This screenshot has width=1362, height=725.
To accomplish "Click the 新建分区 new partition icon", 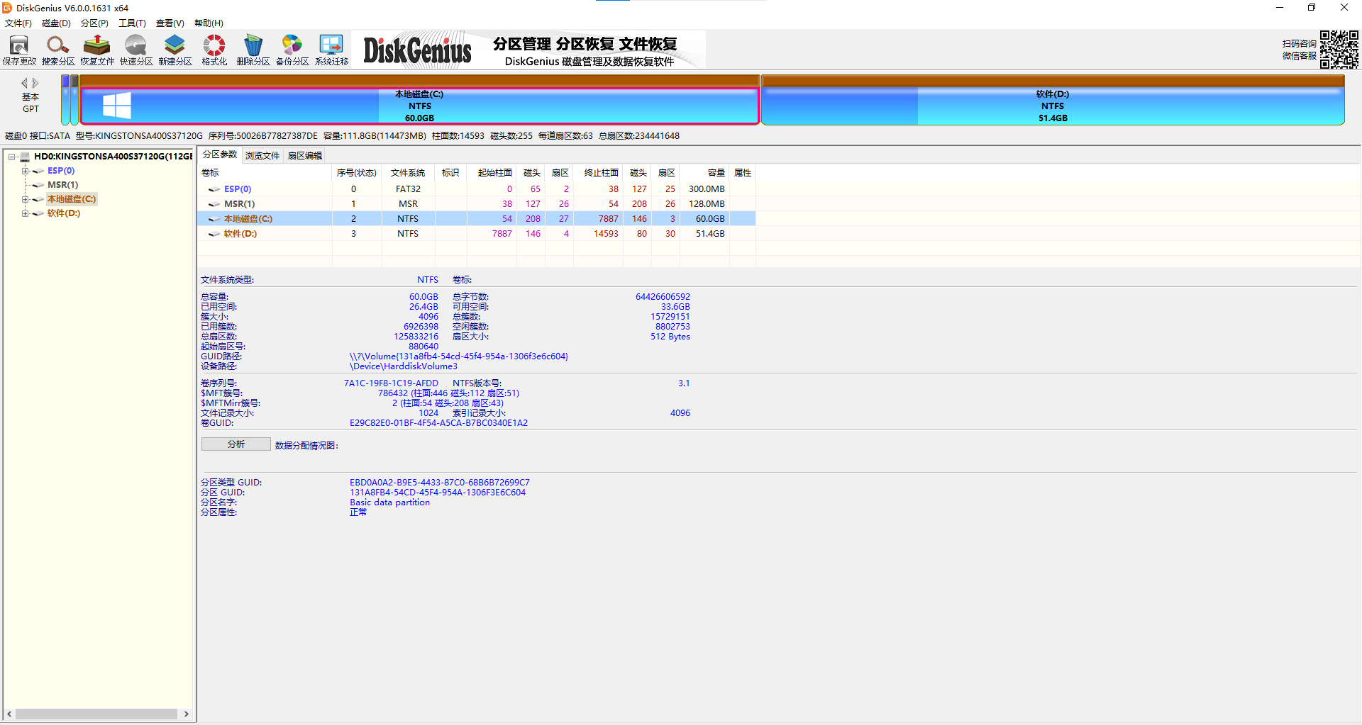I will pyautogui.click(x=175, y=50).
